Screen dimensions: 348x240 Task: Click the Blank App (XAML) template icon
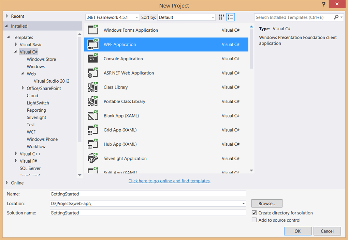(x=93, y=115)
